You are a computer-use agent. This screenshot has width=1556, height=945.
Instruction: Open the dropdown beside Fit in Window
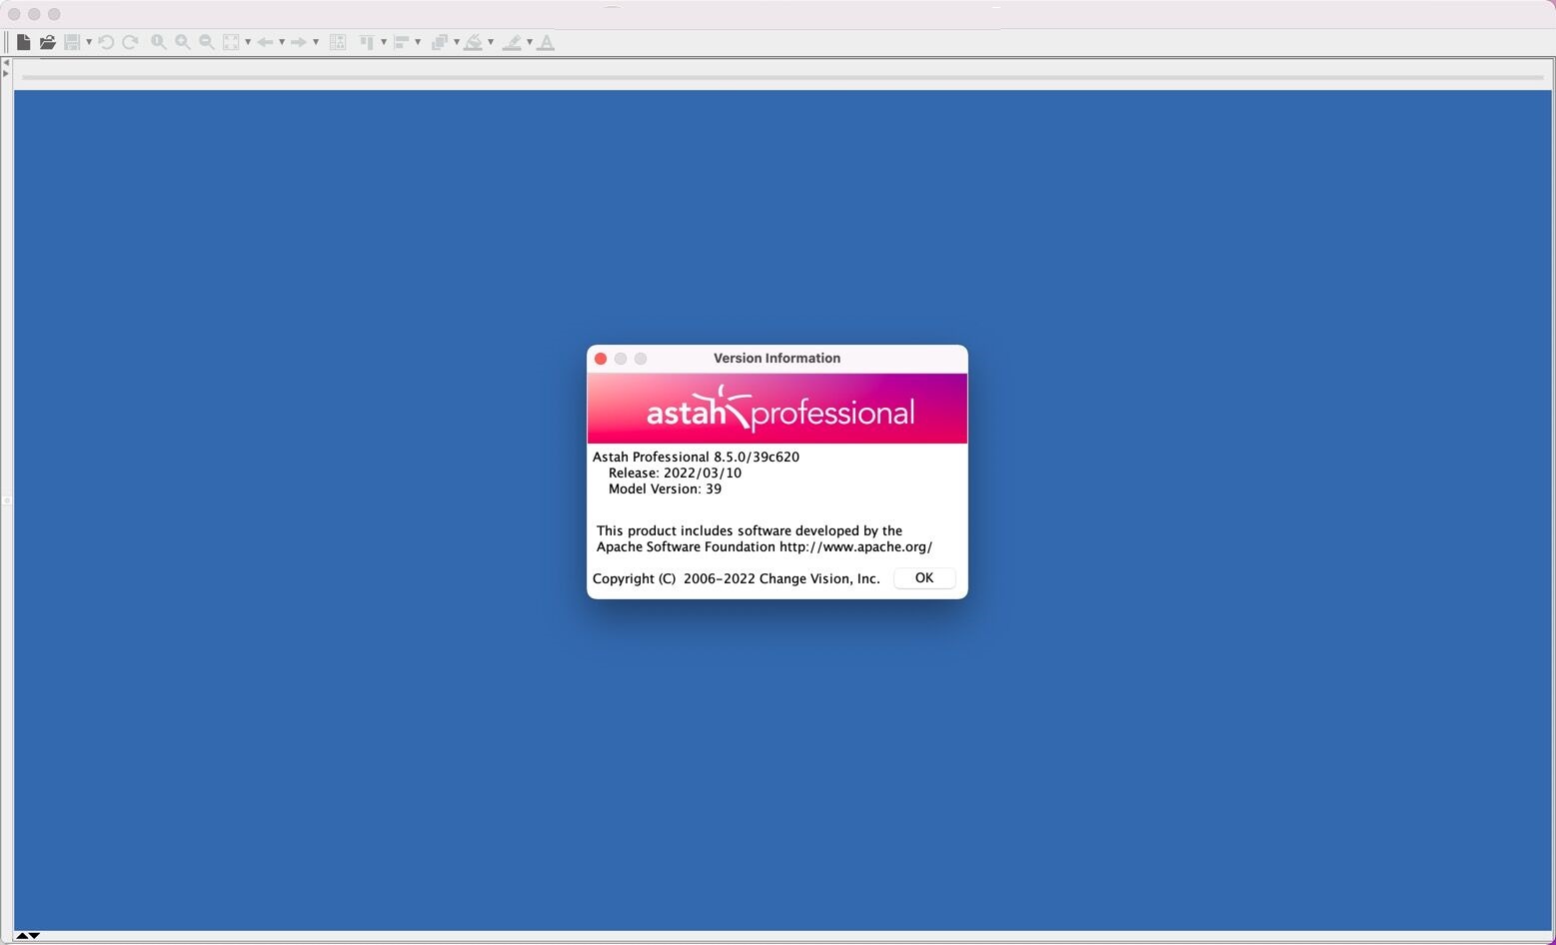click(248, 42)
